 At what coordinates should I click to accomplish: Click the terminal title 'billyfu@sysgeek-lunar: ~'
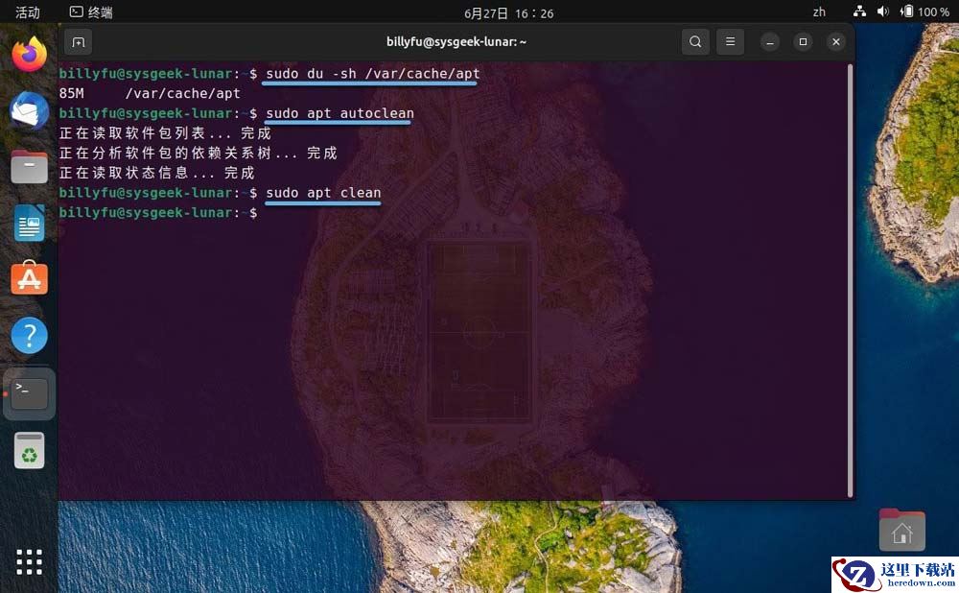point(456,41)
